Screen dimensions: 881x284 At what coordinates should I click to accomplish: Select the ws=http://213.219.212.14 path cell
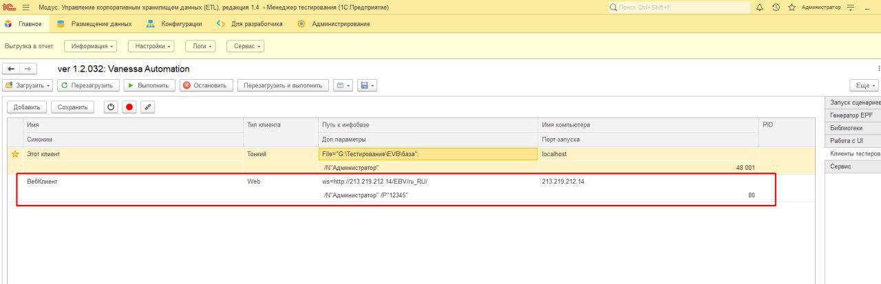tap(428, 182)
